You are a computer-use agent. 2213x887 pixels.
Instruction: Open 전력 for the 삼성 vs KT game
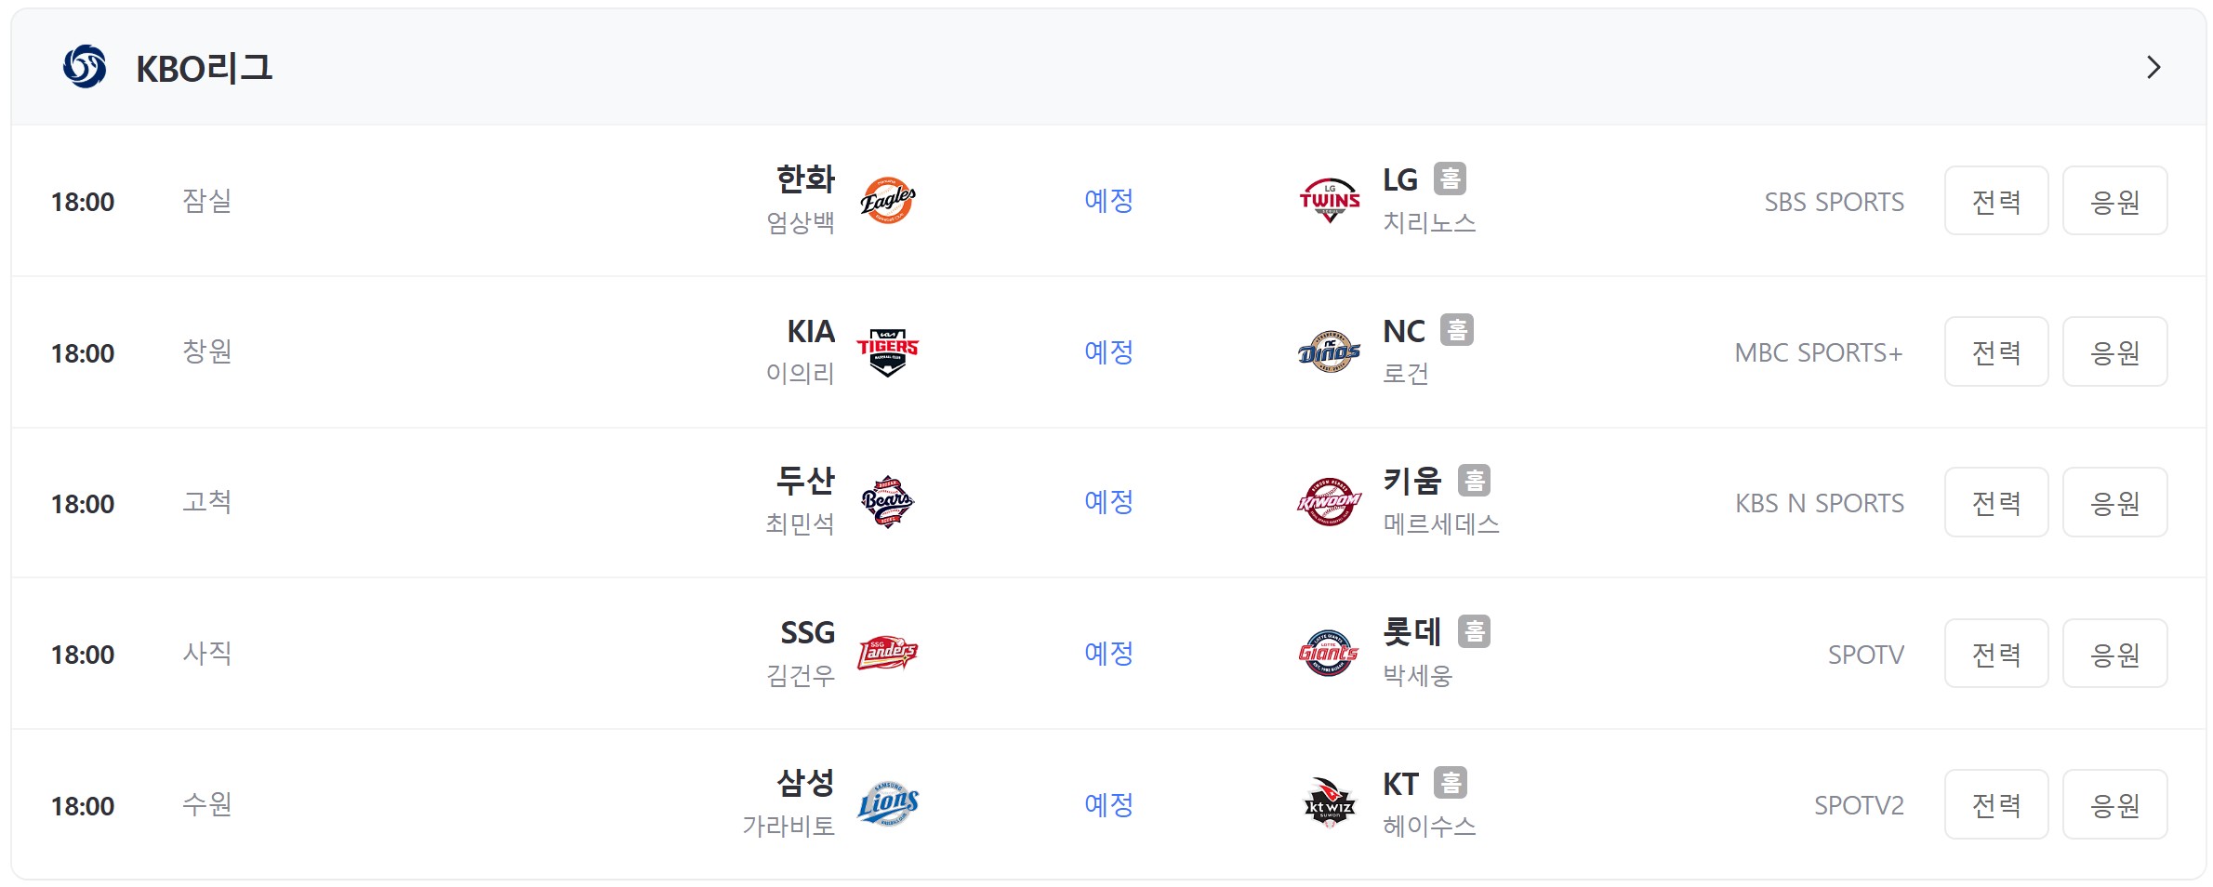1996,803
